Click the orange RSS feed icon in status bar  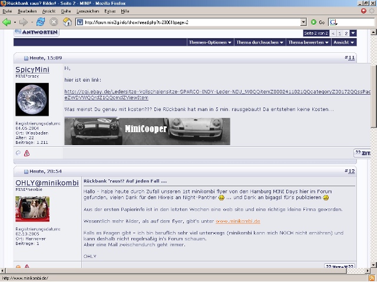click(372, 277)
